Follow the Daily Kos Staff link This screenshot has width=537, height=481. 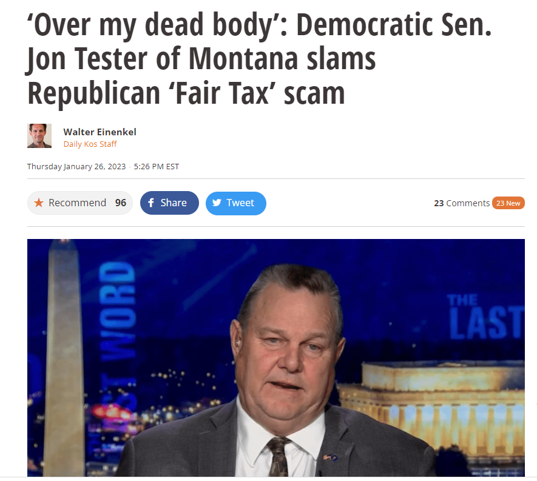[90, 144]
